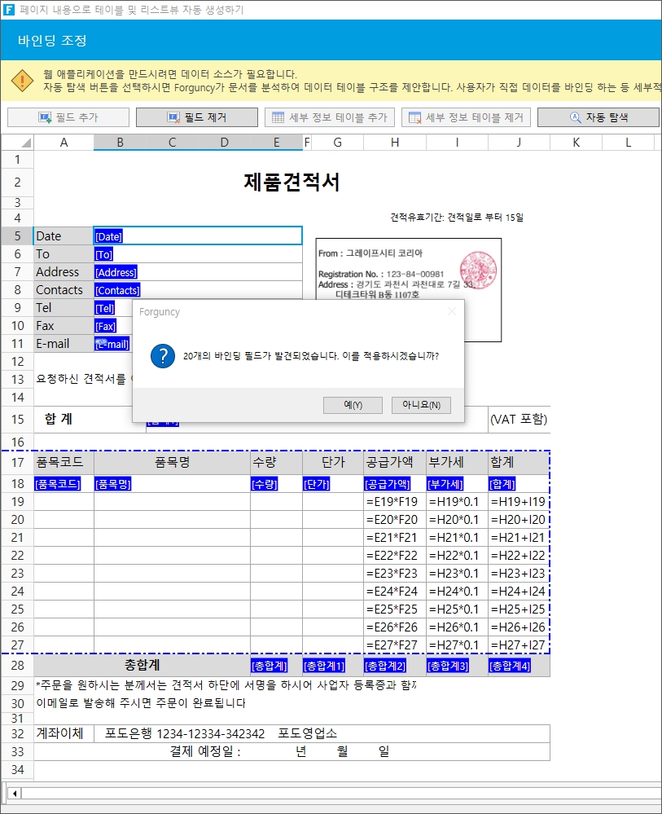Click the horizontal scrollbar left arrow
The width and height of the screenshot is (662, 814).
14,794
